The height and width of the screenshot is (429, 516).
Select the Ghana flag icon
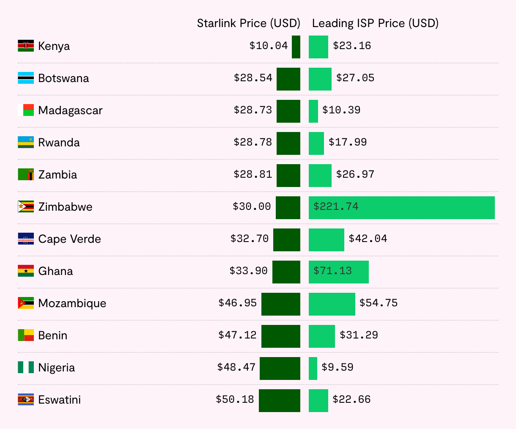click(26, 271)
